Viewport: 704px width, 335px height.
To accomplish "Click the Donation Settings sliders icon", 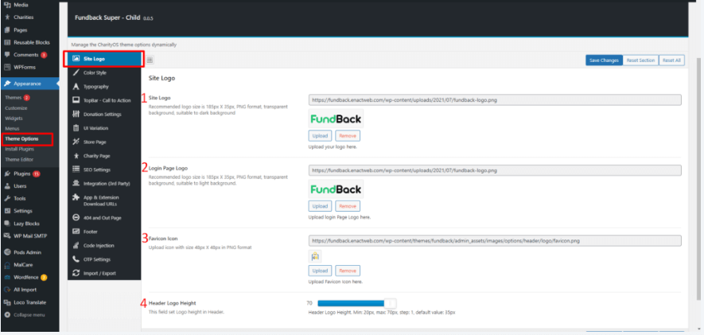I will (76, 114).
